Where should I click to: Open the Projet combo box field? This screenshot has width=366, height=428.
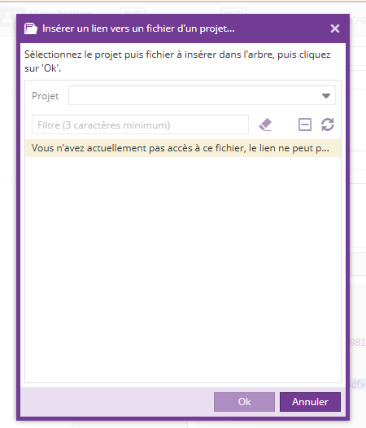[202, 95]
